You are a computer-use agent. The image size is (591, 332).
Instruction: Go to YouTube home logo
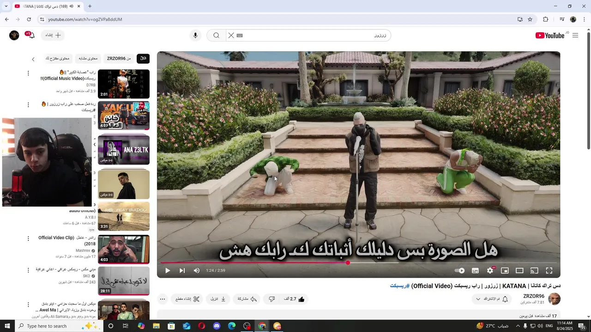click(x=550, y=36)
